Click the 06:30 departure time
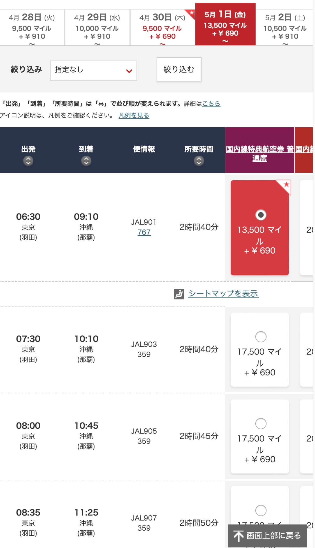Screen dimensions: 315x548 28,217
